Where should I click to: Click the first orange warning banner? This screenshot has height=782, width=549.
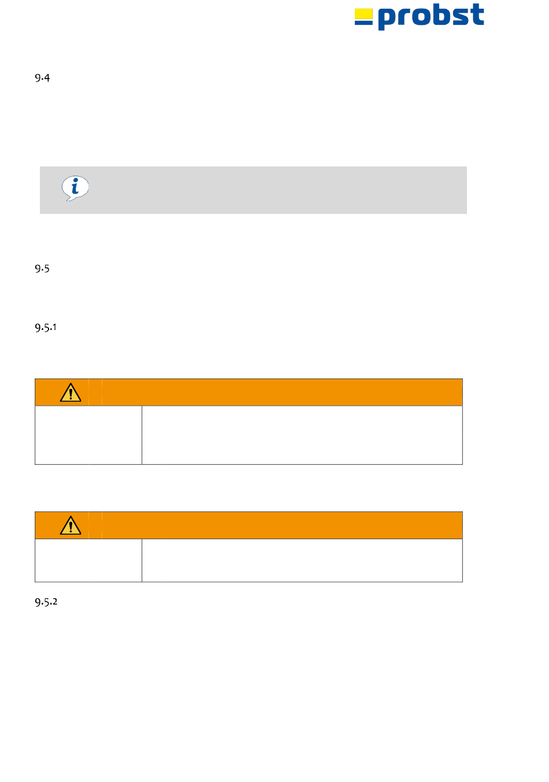click(248, 392)
